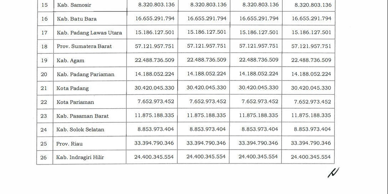Screen dimensions: 388x194
Task: Select Prov. Riau row label
Action: click(x=69, y=143)
